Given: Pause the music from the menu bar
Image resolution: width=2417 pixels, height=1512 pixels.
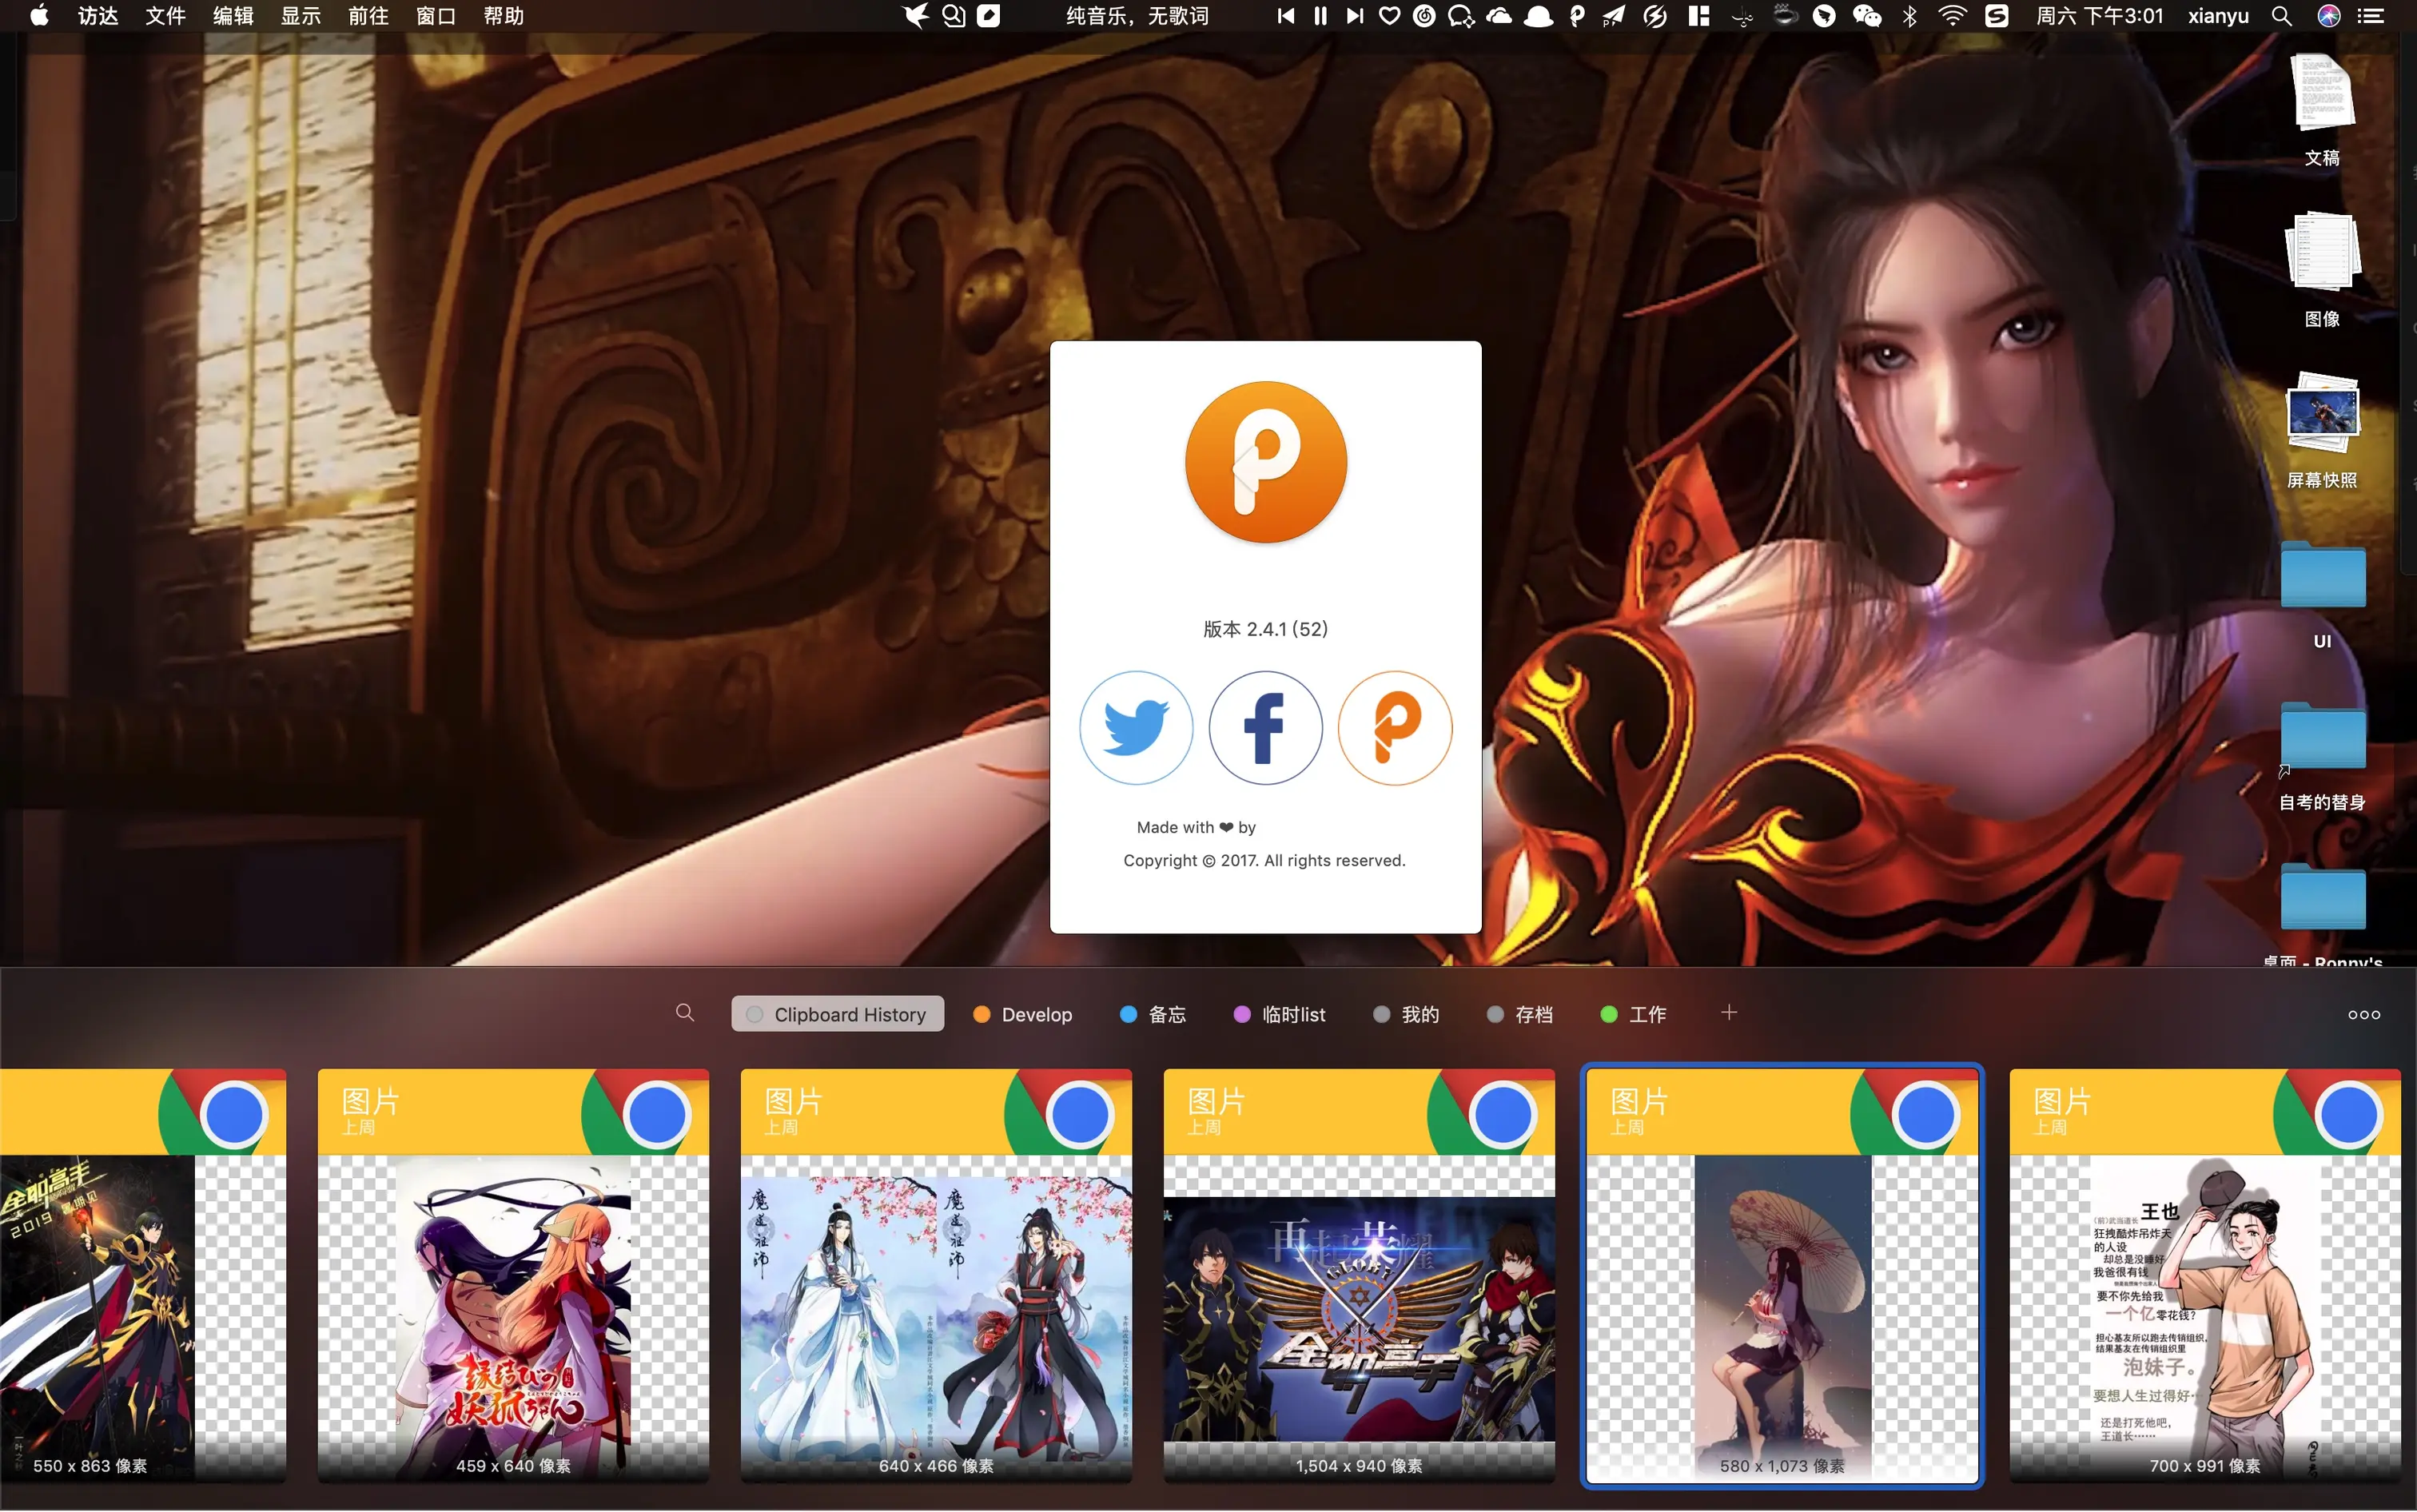Looking at the screenshot, I should click(1320, 16).
